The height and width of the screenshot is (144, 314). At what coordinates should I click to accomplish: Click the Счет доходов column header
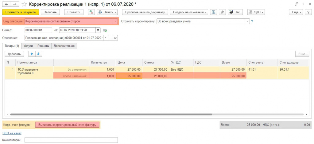coord(293,63)
